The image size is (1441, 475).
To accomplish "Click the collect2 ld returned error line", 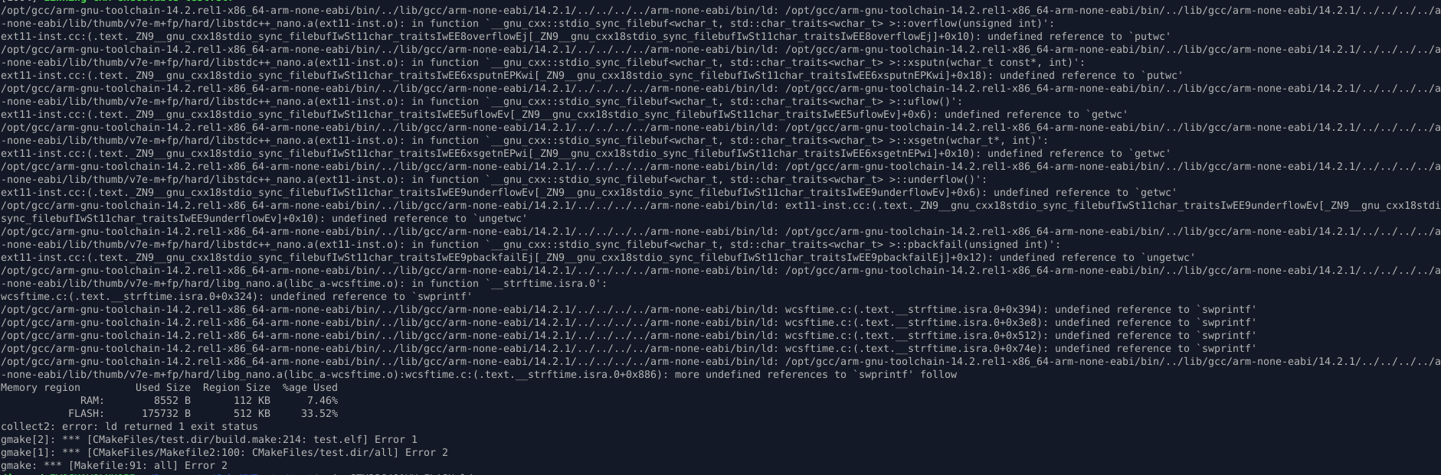I will click(x=129, y=427).
